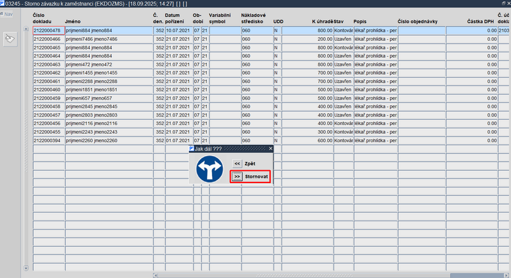Select document number 2122000394 cell
Viewport: 511px width, 278px height.
(49, 140)
